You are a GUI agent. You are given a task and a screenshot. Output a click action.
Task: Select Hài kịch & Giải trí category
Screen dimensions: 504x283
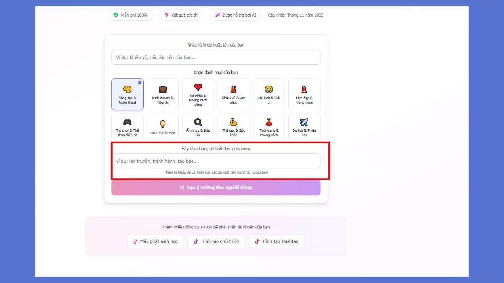click(269, 94)
